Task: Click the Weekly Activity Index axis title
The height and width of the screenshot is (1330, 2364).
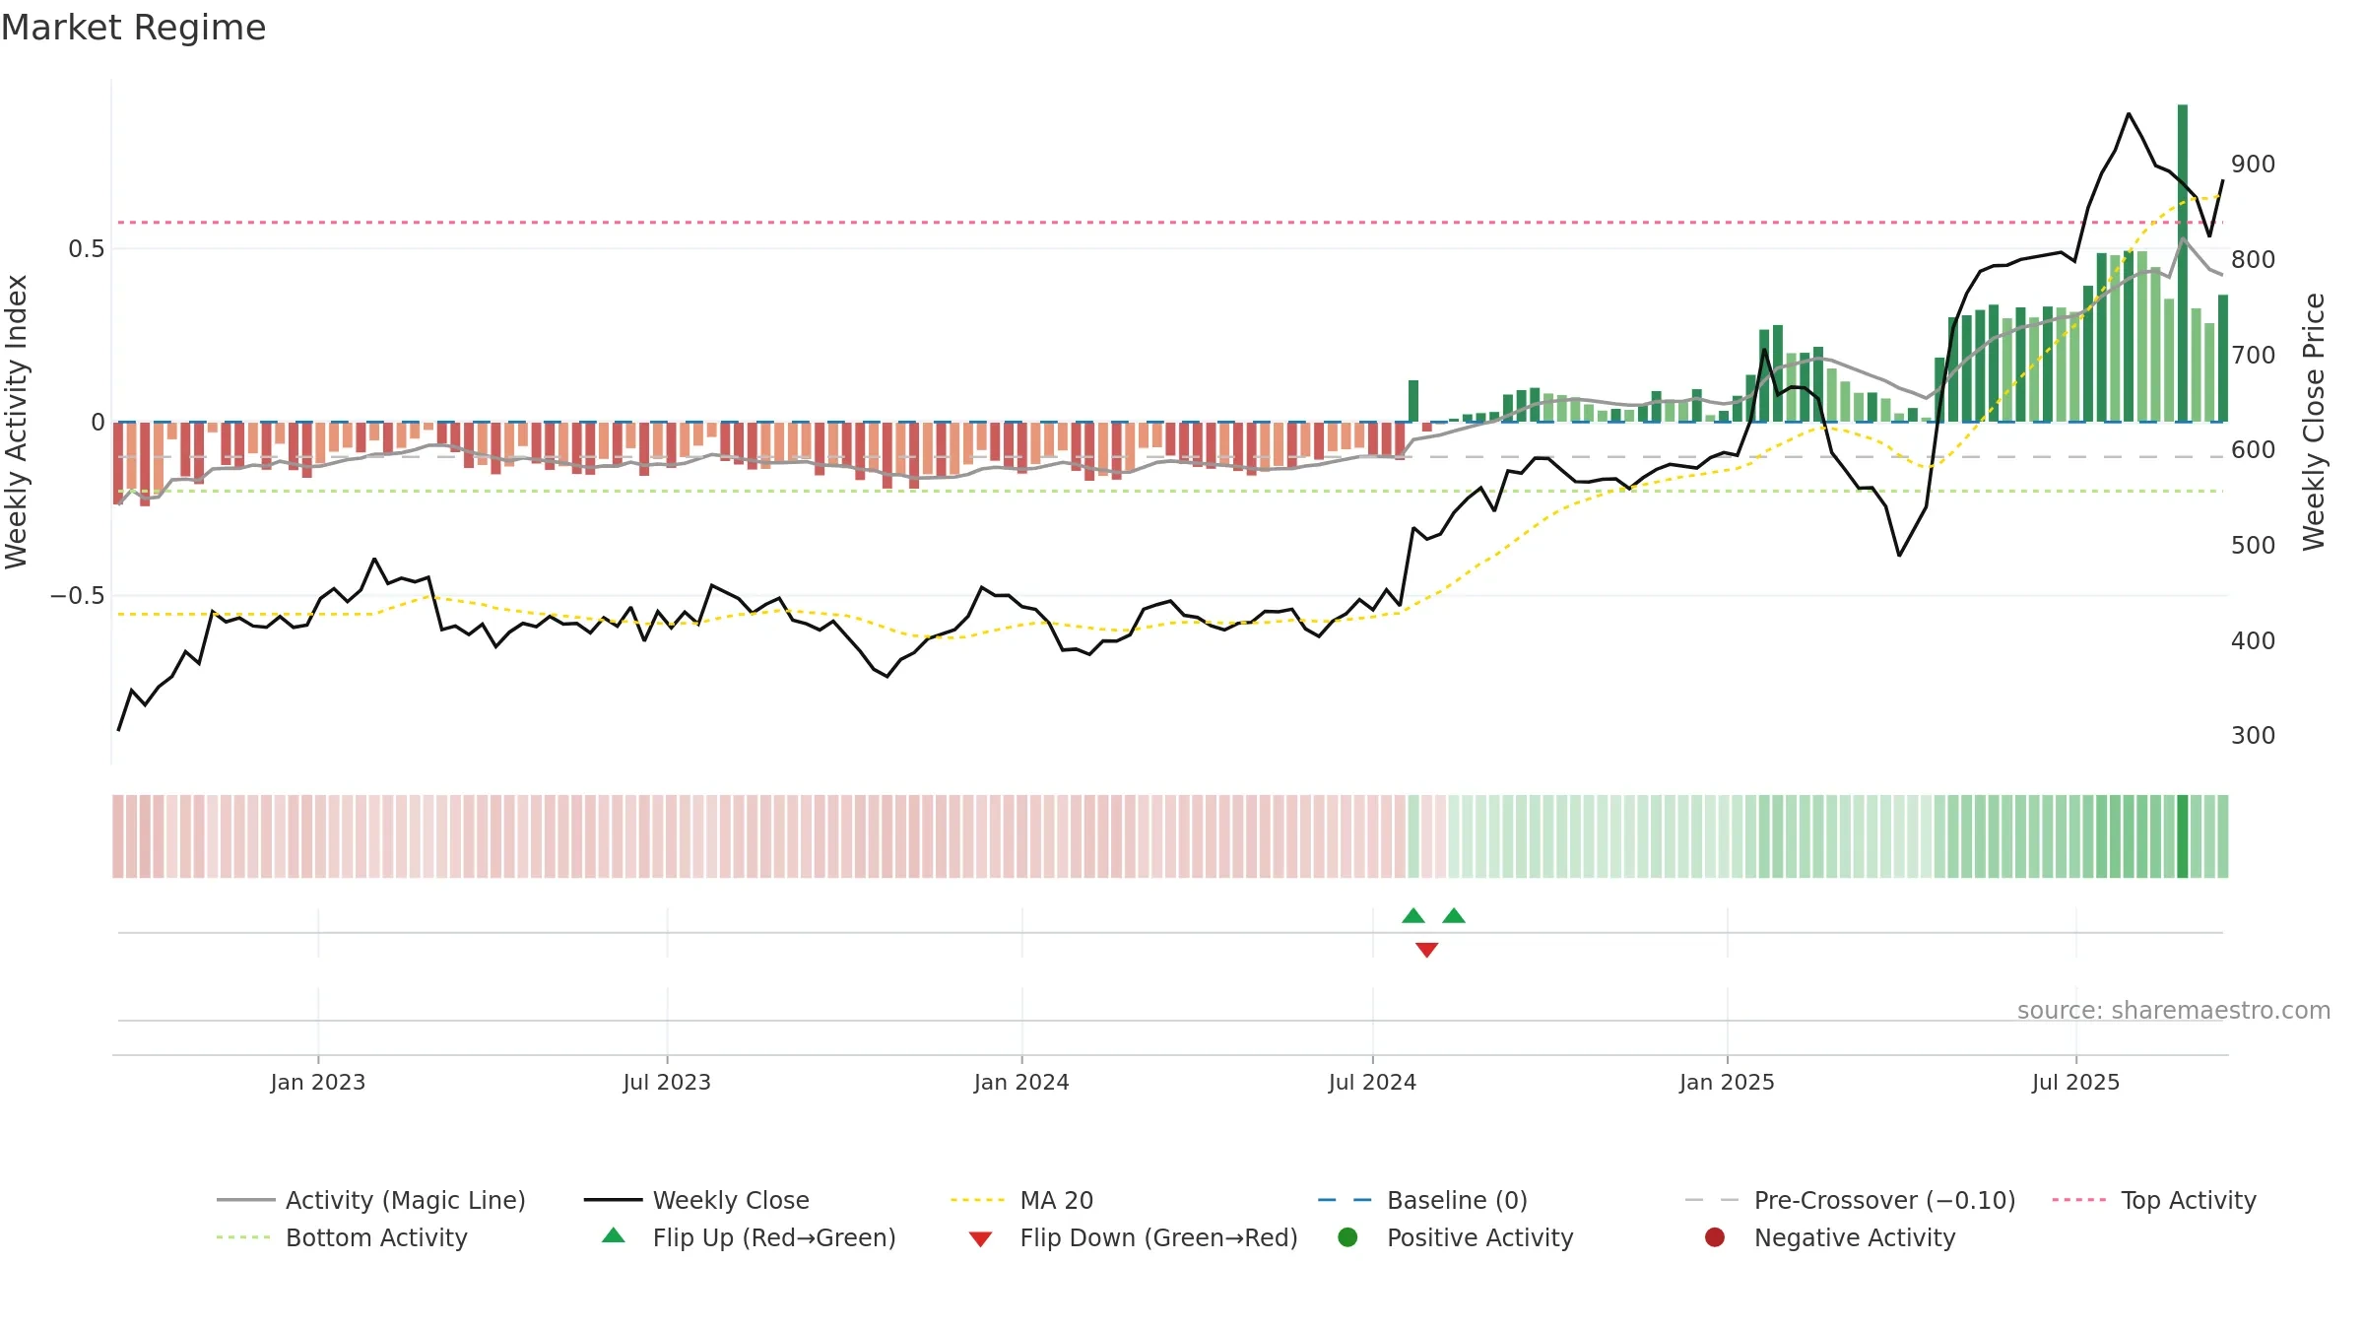Action: pos(17,422)
